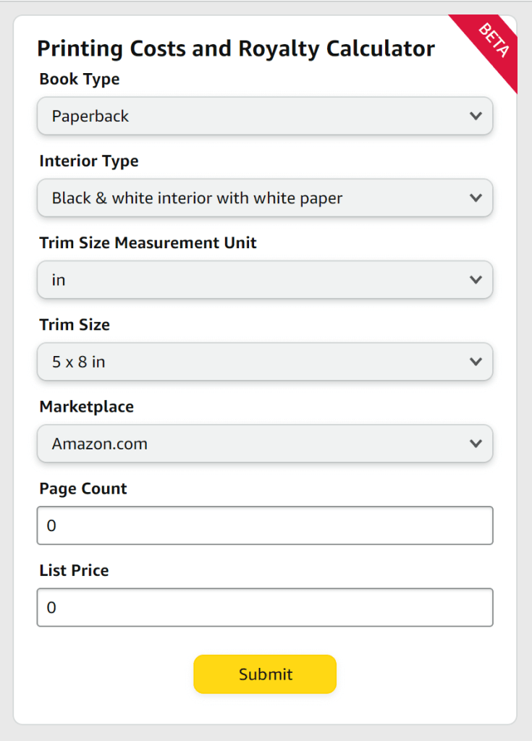Click the Marketplace label text
The image size is (532, 741).
(86, 406)
